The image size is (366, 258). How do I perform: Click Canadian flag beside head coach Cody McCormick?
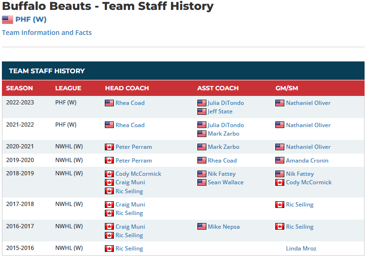[x=109, y=174]
